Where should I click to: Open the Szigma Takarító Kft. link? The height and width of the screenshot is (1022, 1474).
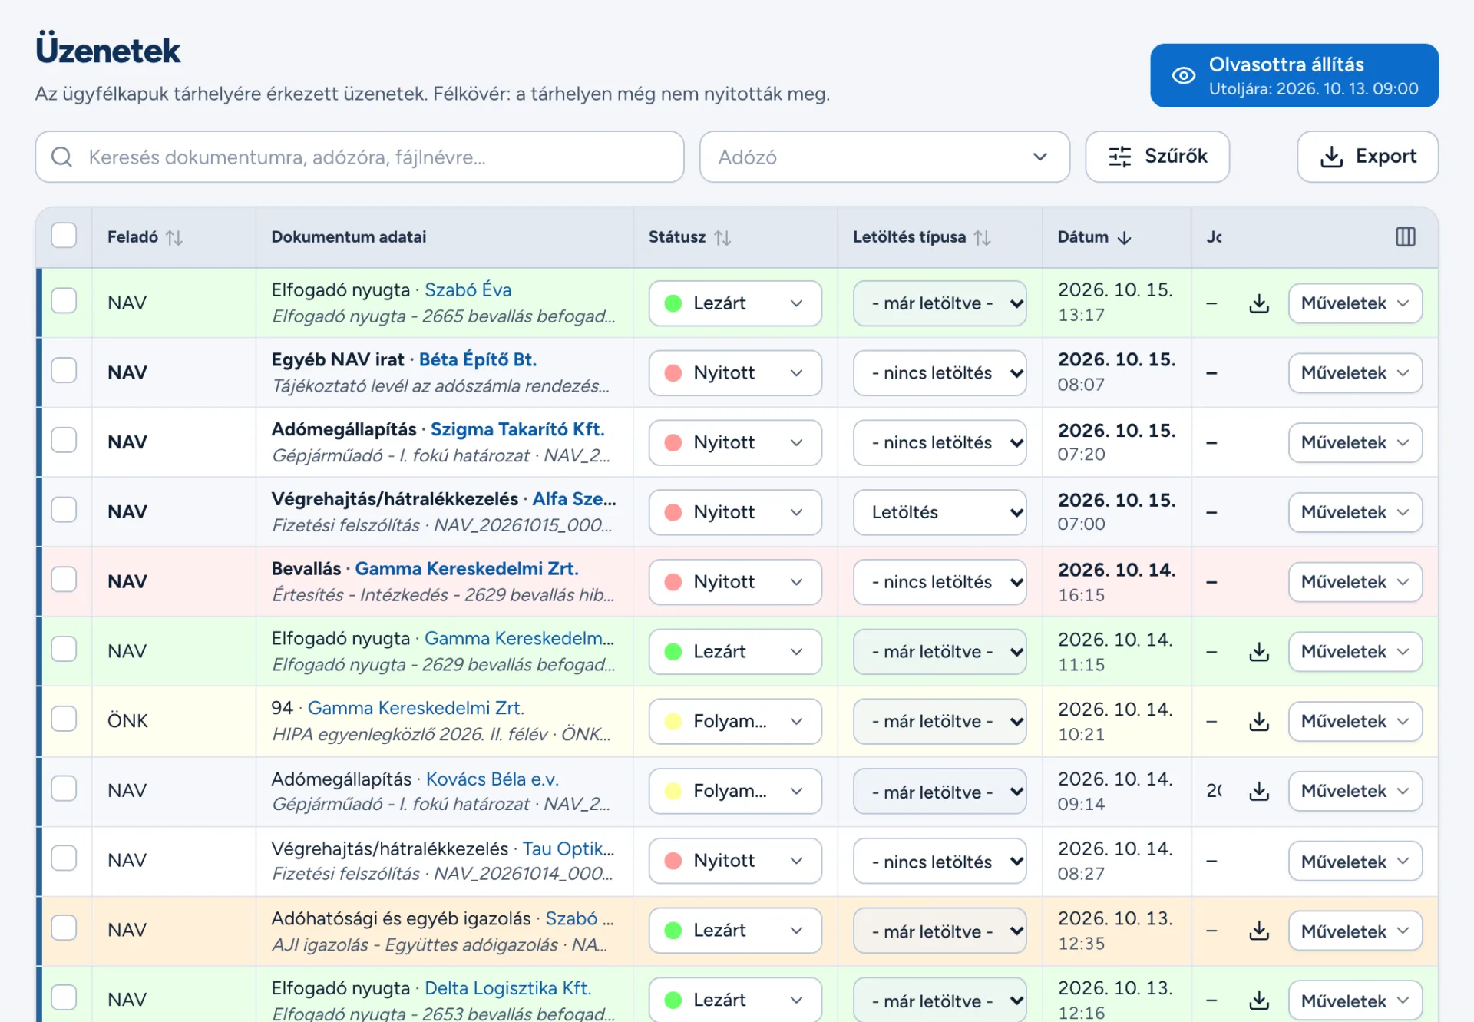point(517,429)
